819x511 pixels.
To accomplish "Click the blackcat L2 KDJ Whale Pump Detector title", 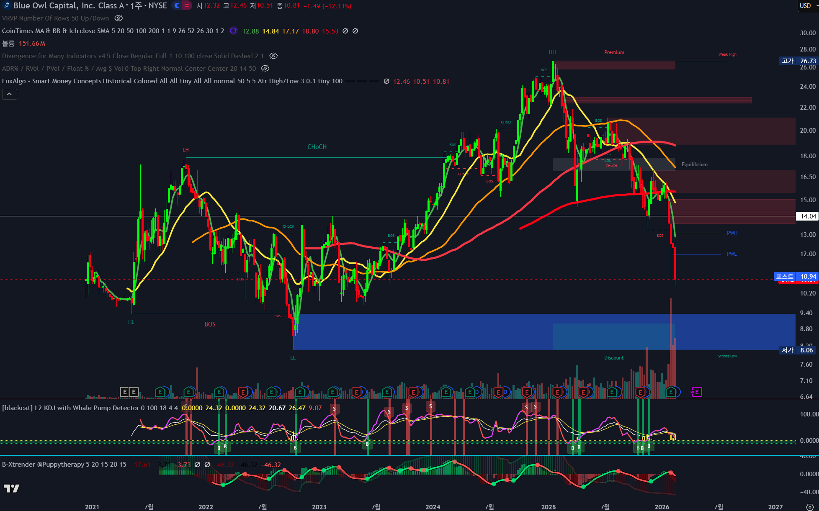I will pos(70,408).
